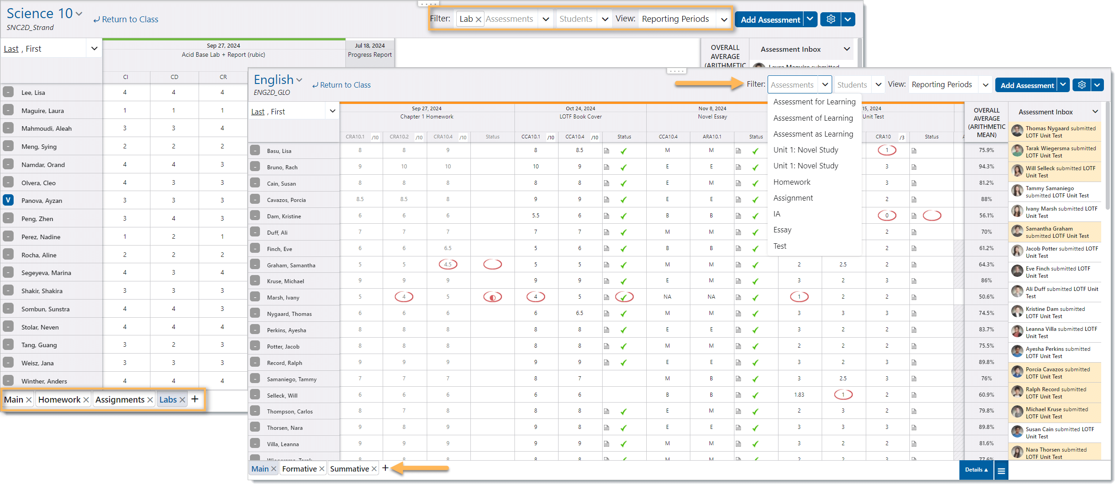This screenshot has height=487, width=1118.
Task: Click gear settings icon in Science 10 header
Action: click(830, 20)
